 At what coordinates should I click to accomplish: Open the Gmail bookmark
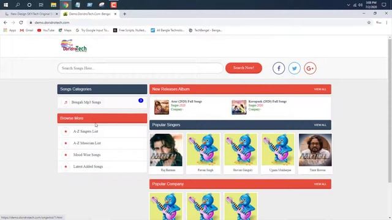click(x=26, y=30)
